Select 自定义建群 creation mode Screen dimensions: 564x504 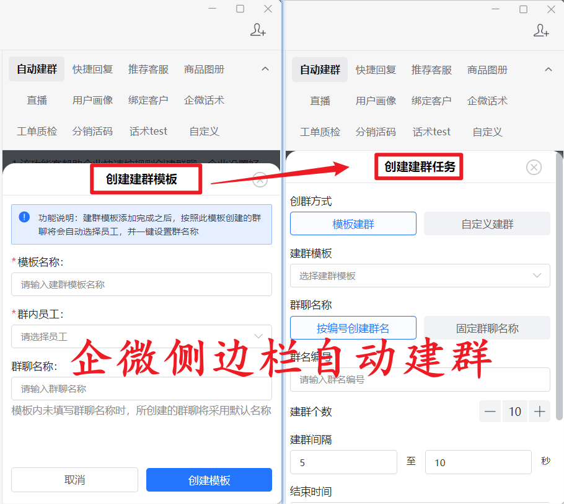click(x=487, y=223)
